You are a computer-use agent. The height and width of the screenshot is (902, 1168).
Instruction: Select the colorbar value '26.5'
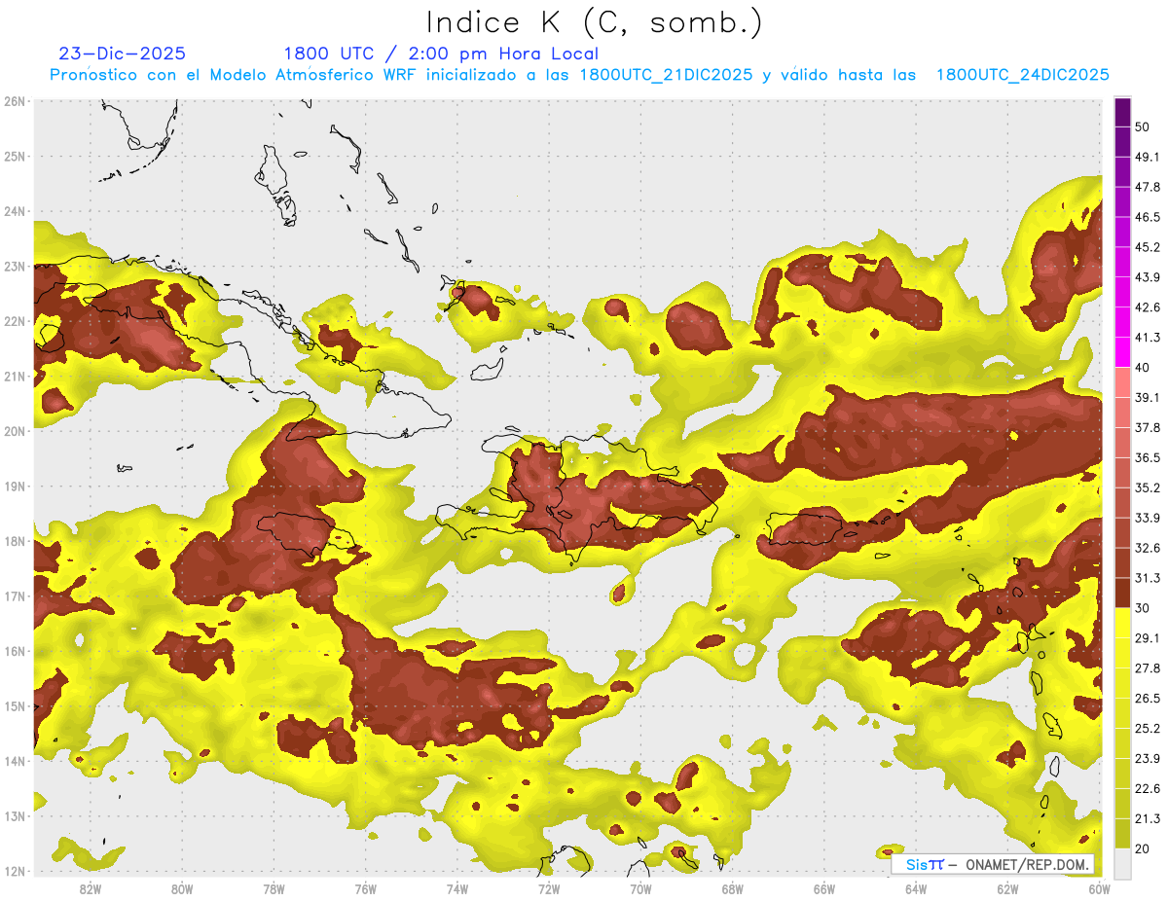click(x=1148, y=699)
